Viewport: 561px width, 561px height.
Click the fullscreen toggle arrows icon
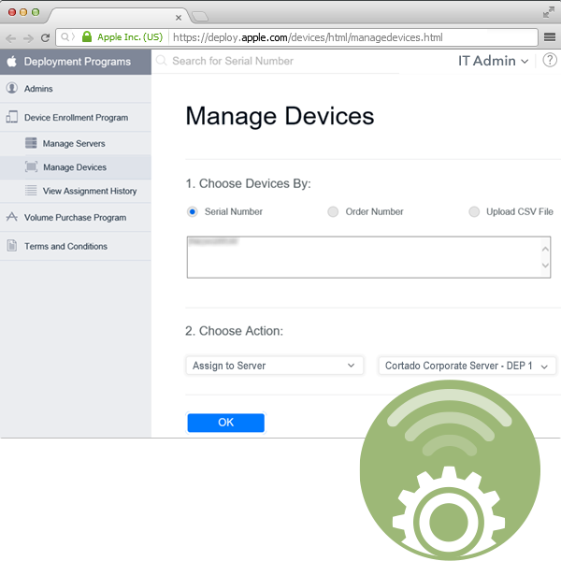[548, 12]
